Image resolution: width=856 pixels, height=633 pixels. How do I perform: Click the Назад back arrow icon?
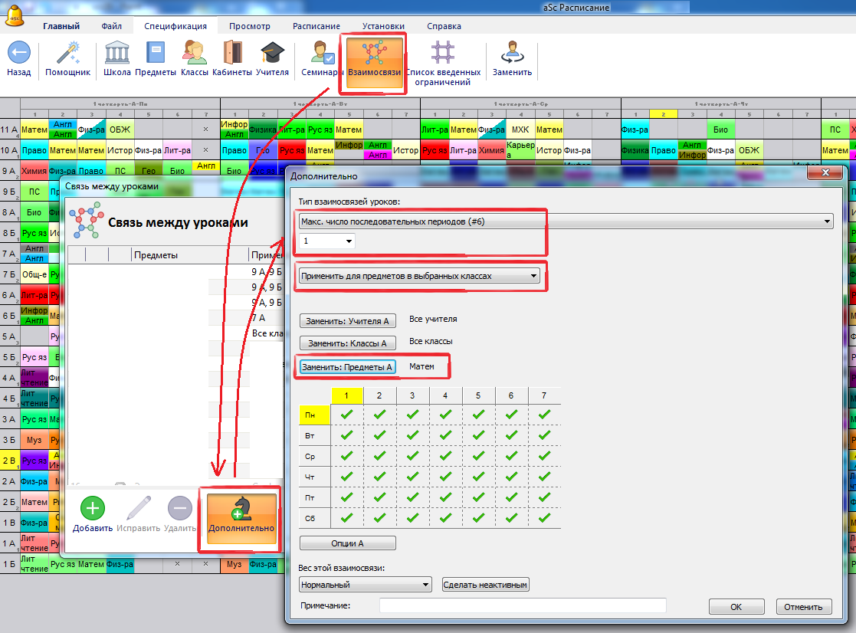[18, 54]
